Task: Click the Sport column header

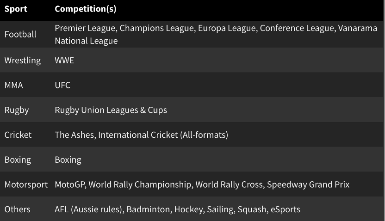Action: (16, 9)
